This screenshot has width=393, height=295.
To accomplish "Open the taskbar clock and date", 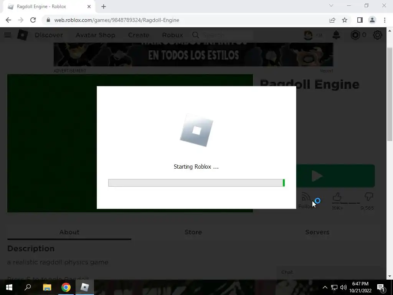I will pyautogui.click(x=360, y=287).
